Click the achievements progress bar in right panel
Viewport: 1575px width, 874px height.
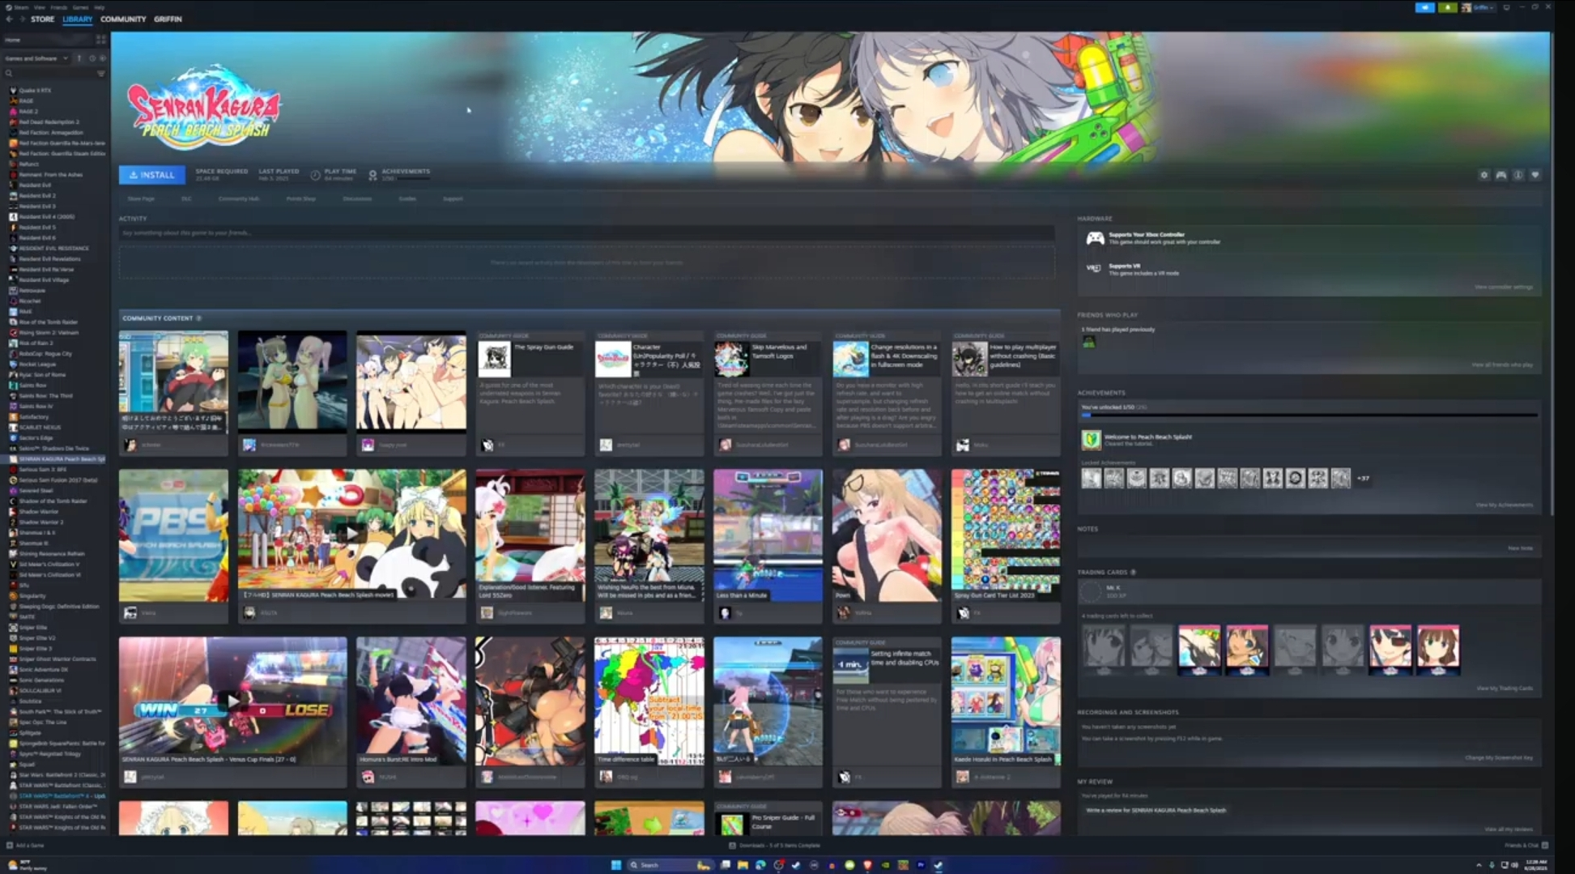click(1309, 415)
